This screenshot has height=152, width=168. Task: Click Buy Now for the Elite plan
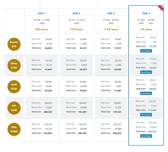tap(146, 136)
